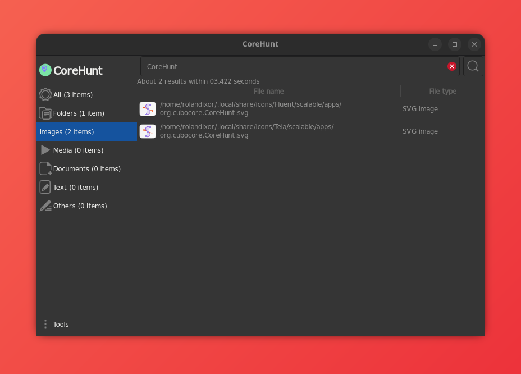Click the vertical dots next to Tools
Image resolution: width=521 pixels, height=374 pixels.
[45, 324]
